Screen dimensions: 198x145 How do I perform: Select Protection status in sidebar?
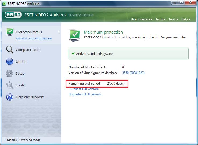pyautogui.click(x=29, y=32)
